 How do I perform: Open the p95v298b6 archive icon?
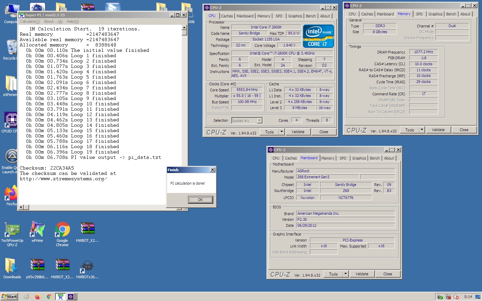click(37, 269)
